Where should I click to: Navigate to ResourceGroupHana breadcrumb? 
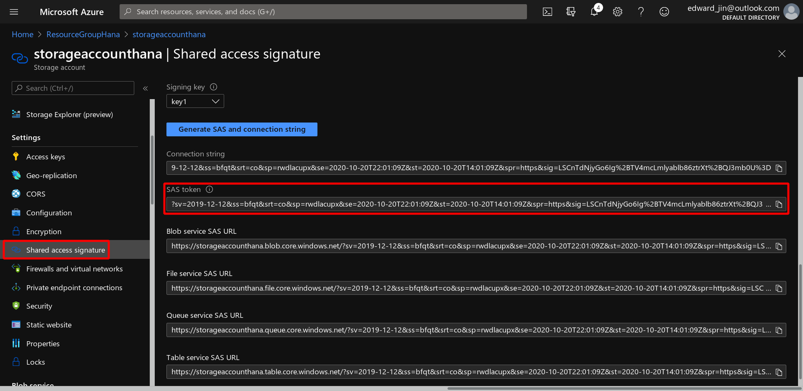point(83,34)
